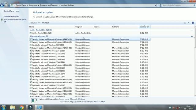Viewport: 196px width, 110px height.
Task: Click the icon of the KB971033 update row
Action: (x=31, y=45)
